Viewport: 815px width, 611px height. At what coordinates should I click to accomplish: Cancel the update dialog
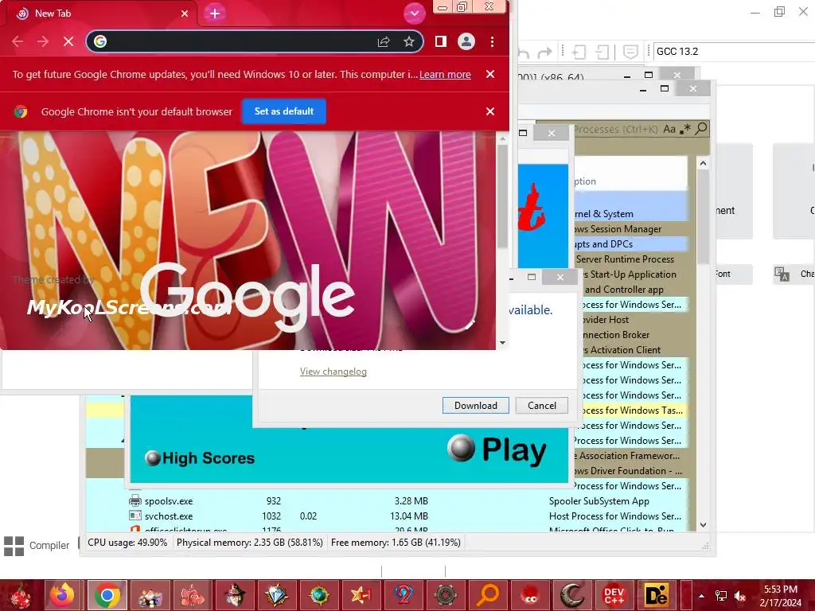(541, 405)
